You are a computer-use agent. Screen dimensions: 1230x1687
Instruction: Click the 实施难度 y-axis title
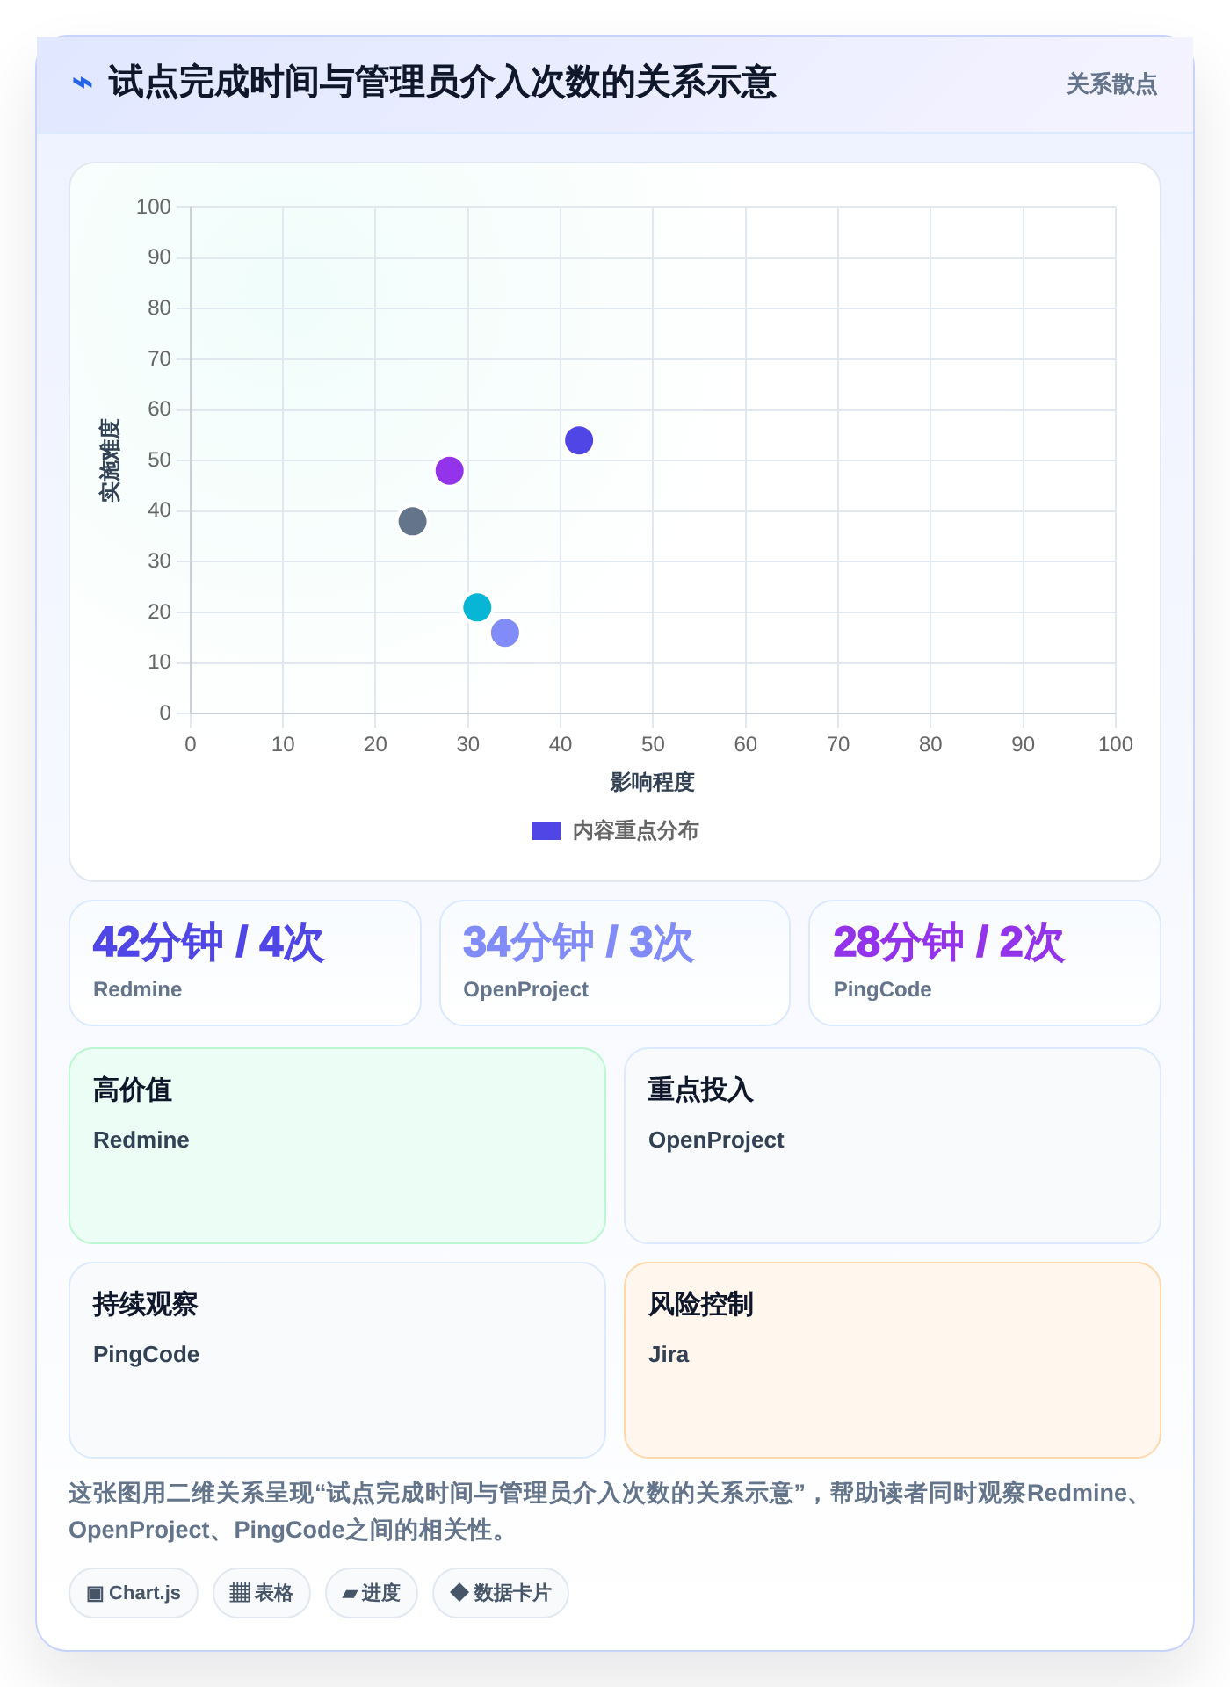click(110, 460)
